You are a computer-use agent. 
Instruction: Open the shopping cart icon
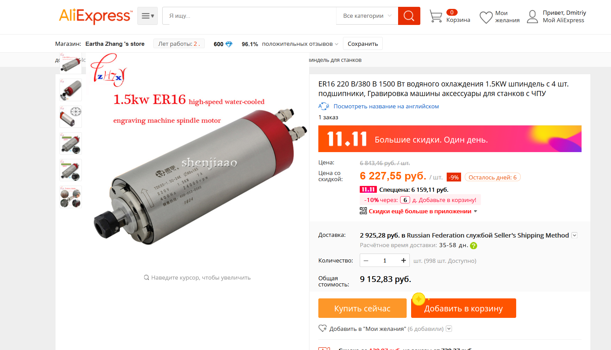436,16
